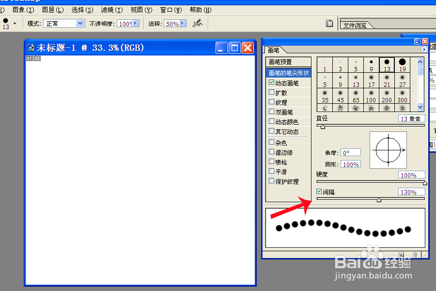Viewport: 436px width, 291px height.
Task: Enable the 其它动态 checkbox
Action: [x=272, y=130]
